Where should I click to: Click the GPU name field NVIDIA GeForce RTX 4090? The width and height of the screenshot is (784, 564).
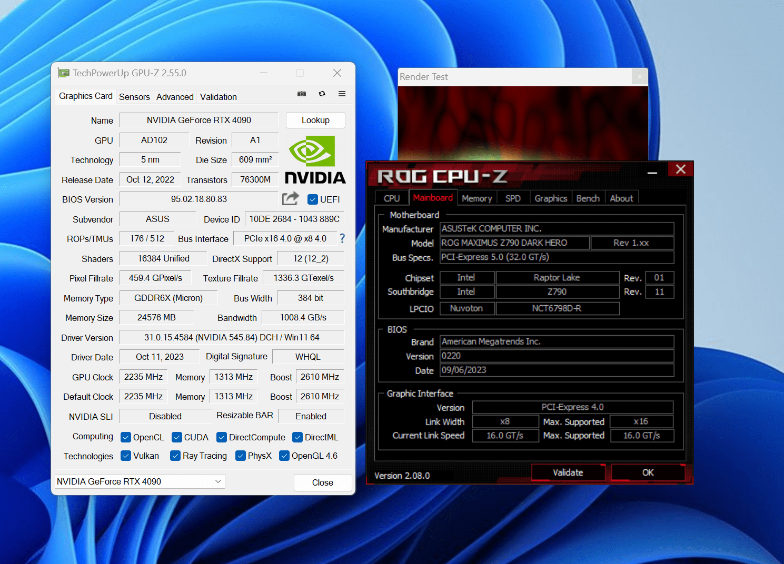tap(199, 120)
